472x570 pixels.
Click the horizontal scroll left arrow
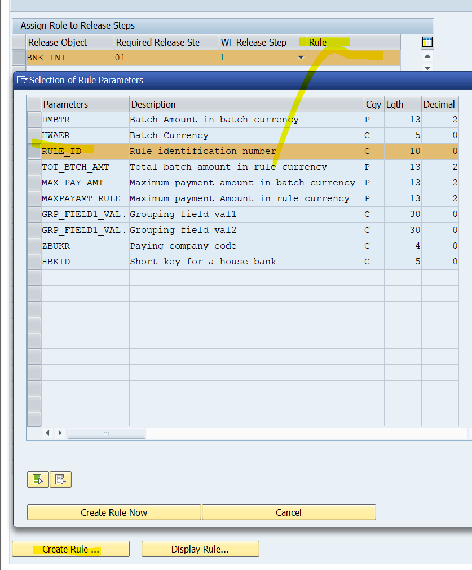click(48, 433)
